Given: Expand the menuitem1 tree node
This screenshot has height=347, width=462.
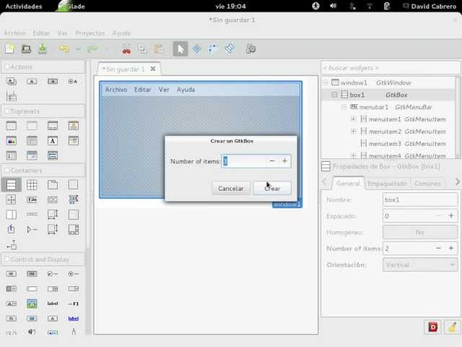Looking at the screenshot, I should click(353, 119).
